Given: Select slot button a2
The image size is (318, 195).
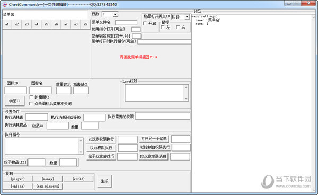Looking at the screenshot, I should pos(17,24).
